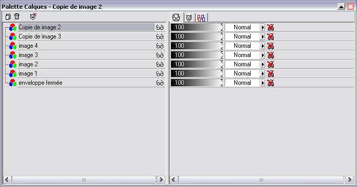The image size is (357, 187).
Task: Click the mask toggle icon in toolbar
Action: pos(33,16)
